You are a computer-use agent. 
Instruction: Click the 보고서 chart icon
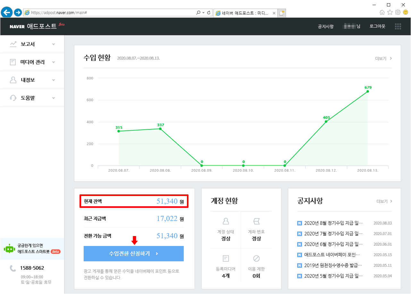pyautogui.click(x=13, y=44)
